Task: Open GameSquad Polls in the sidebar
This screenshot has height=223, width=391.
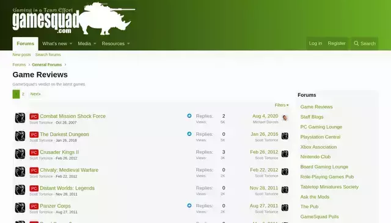Action: [x=319, y=216]
